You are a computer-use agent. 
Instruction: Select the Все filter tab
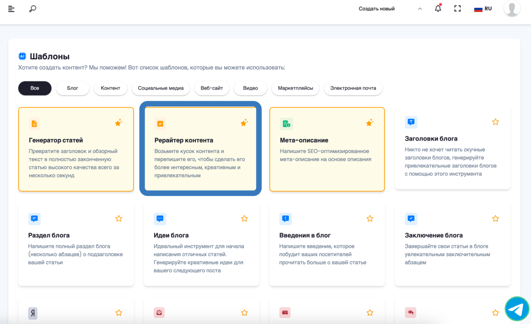pos(35,88)
